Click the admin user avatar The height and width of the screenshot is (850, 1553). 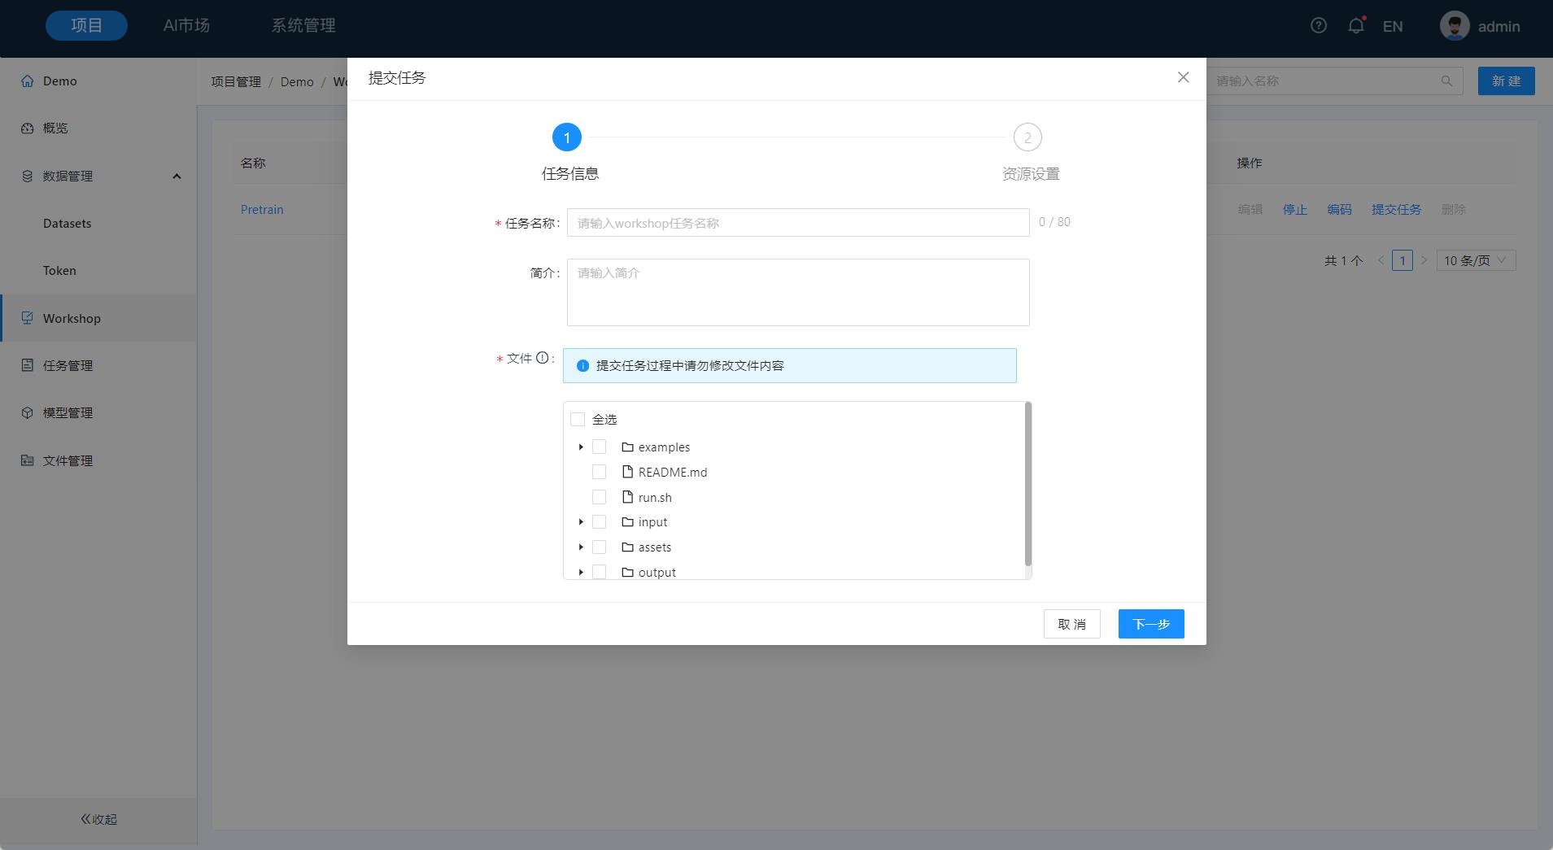pos(1454,26)
